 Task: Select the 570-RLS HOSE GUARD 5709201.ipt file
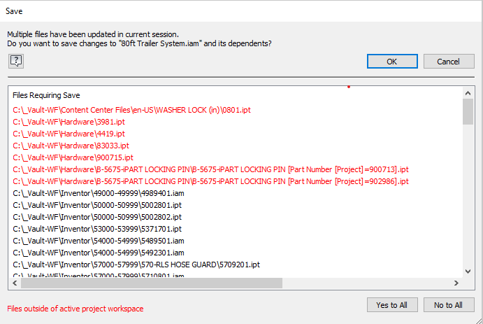pyautogui.click(x=136, y=264)
